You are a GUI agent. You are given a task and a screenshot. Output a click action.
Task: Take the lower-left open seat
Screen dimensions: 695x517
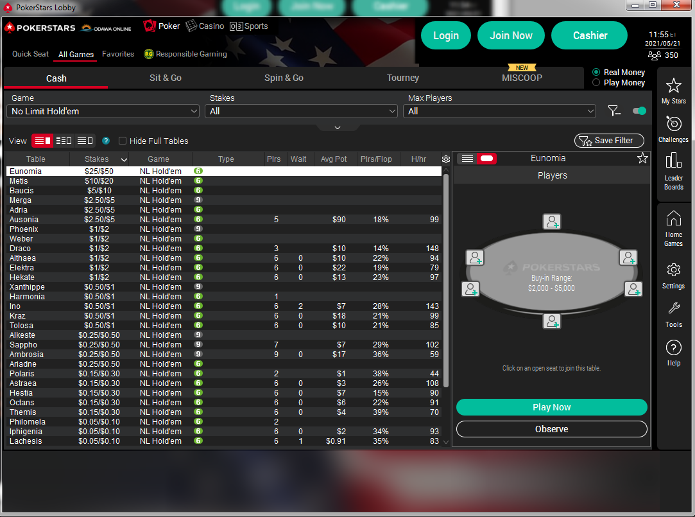pos(470,289)
